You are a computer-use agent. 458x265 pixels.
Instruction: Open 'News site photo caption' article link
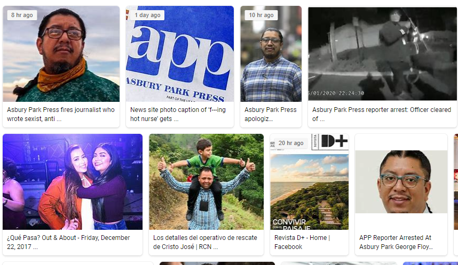178,114
